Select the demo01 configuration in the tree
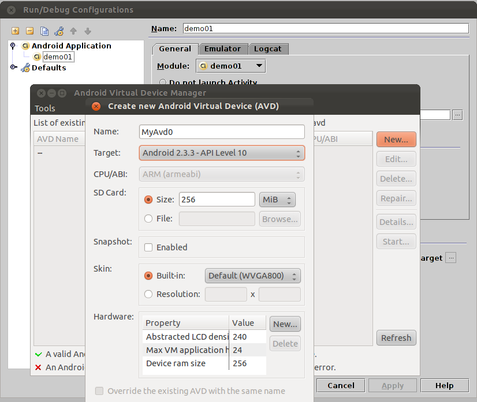The width and height of the screenshot is (477, 402). (58, 57)
